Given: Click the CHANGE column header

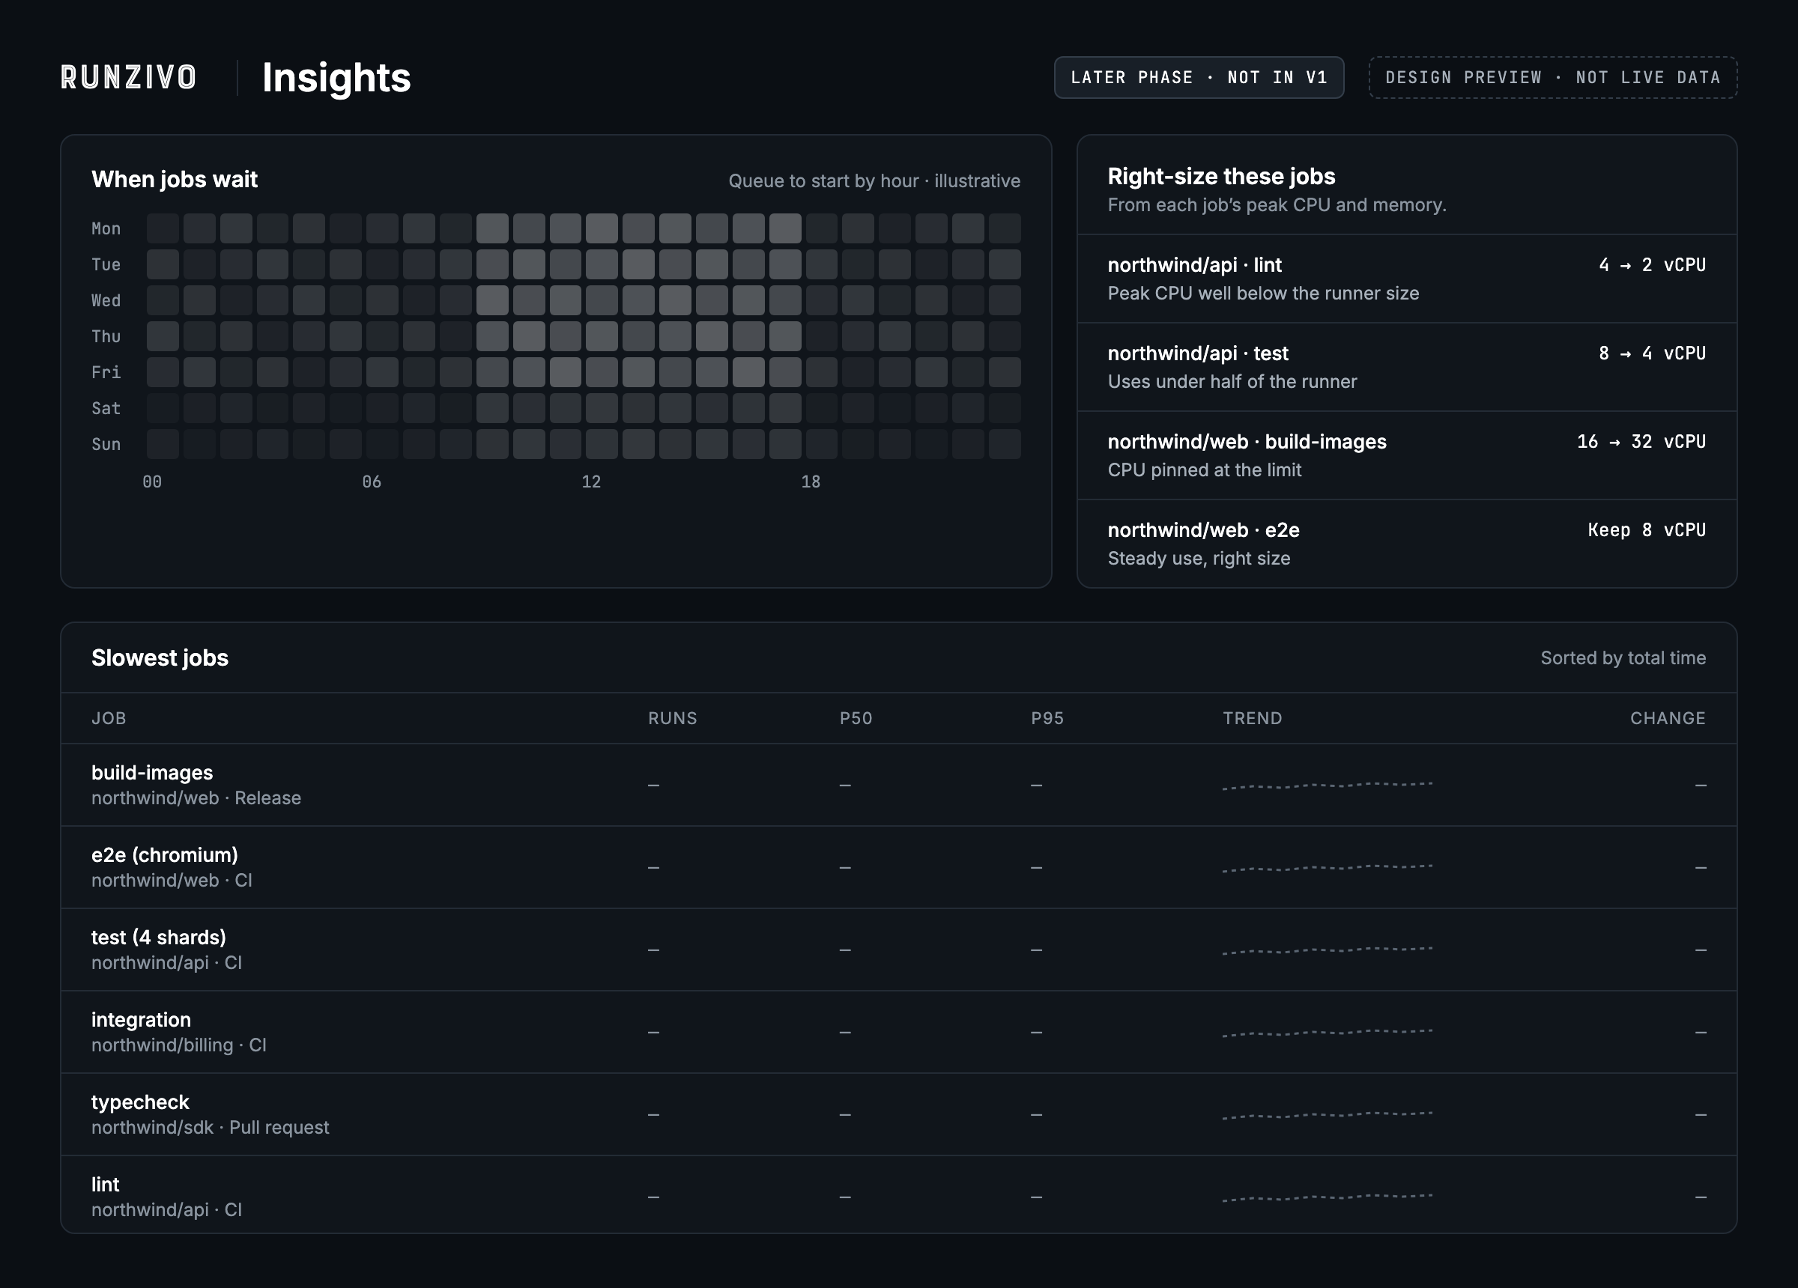Looking at the screenshot, I should pos(1667,718).
